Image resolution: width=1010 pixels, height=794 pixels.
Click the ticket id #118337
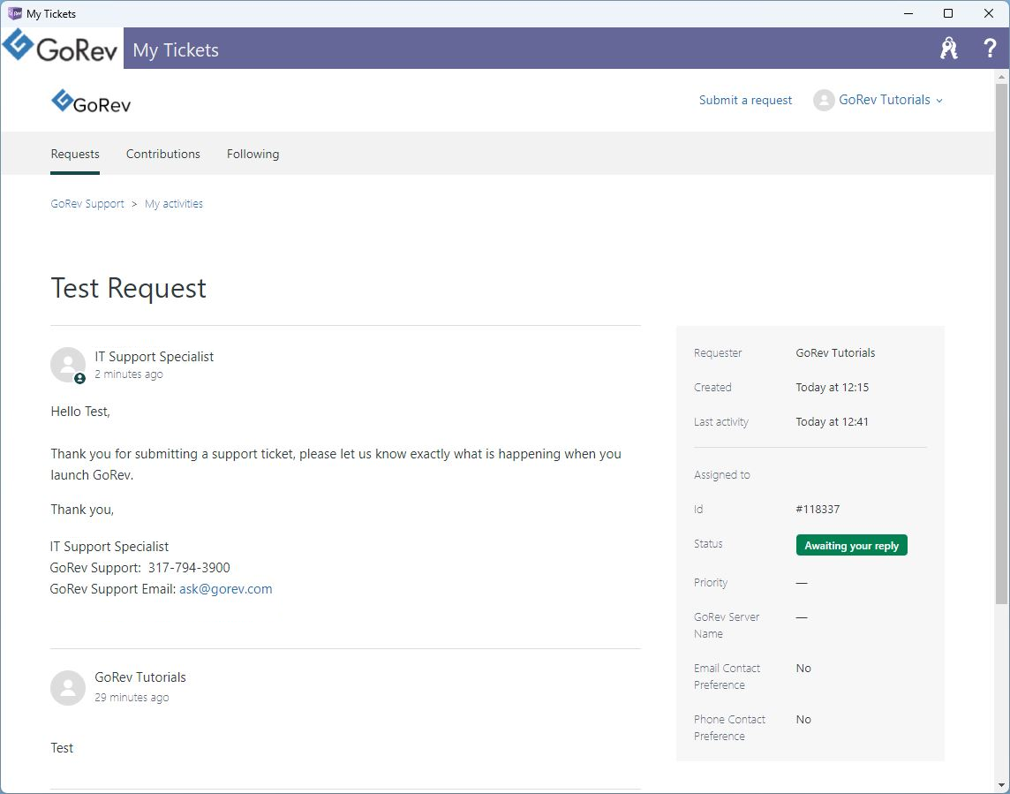coord(818,509)
